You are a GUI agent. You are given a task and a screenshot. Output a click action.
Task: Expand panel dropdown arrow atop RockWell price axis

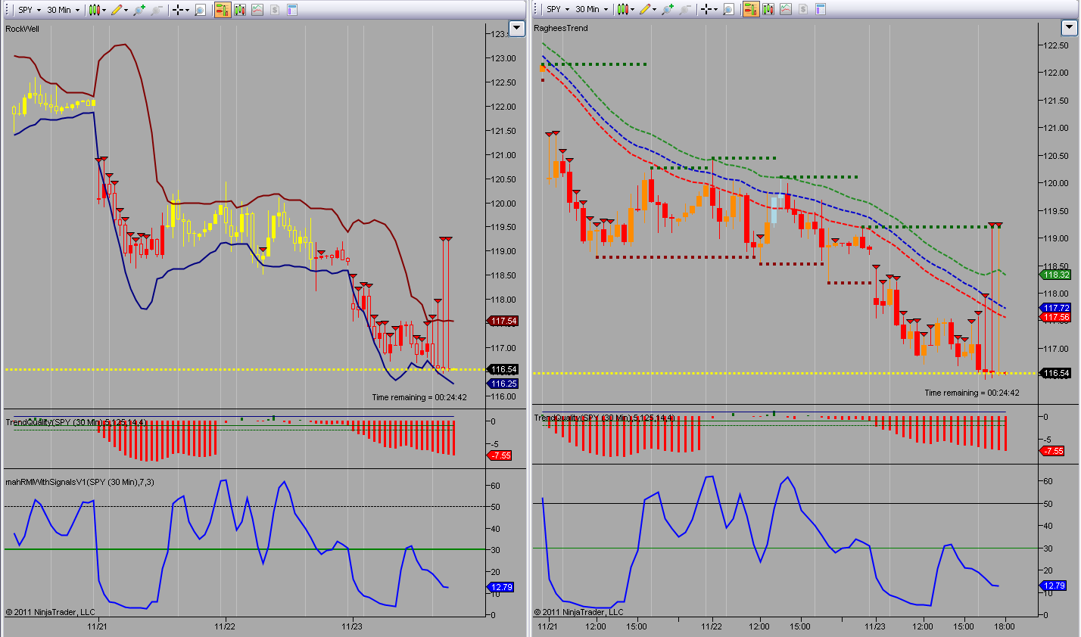[x=517, y=29]
